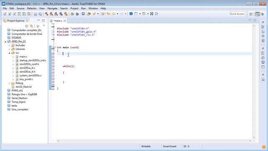
Task: Click the rightmost hammer build icon
Action: click(66, 14)
